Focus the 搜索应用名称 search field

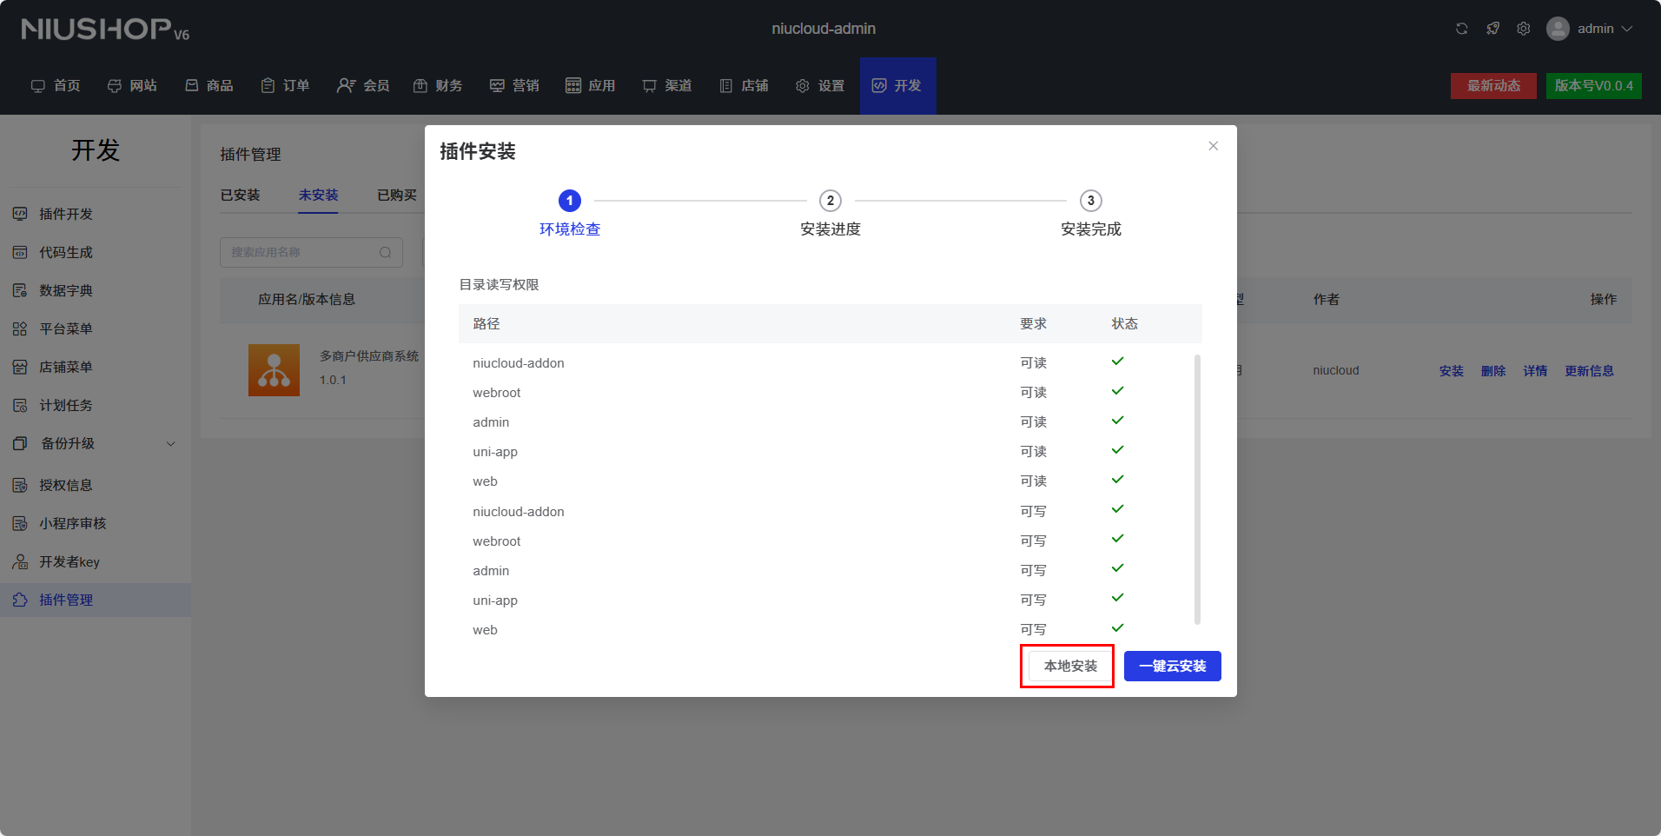300,253
